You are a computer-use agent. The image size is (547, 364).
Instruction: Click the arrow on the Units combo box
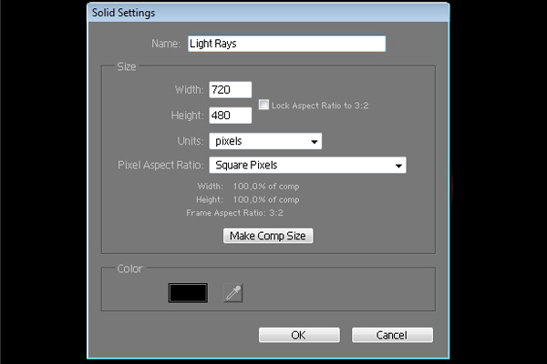(314, 142)
